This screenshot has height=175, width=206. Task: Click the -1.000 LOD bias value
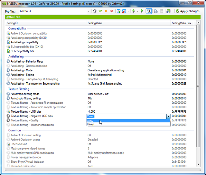pos(91,112)
